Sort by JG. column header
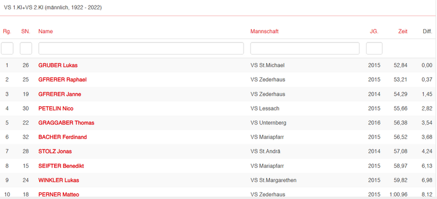The height and width of the screenshot is (199, 437). [x=374, y=32]
